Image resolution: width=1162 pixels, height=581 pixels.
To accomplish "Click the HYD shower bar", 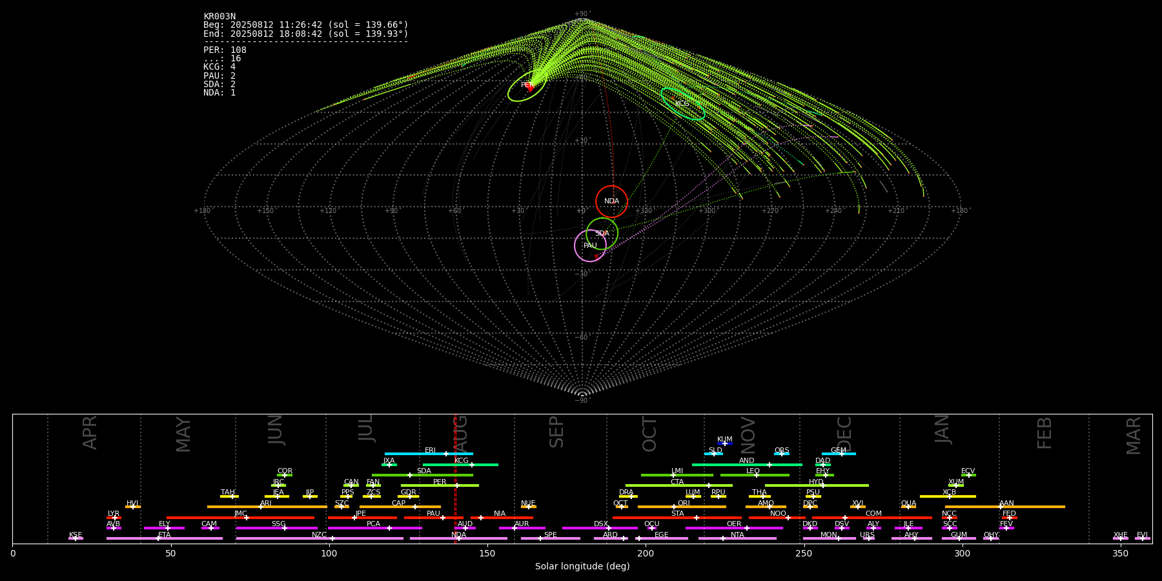I will point(817,485).
